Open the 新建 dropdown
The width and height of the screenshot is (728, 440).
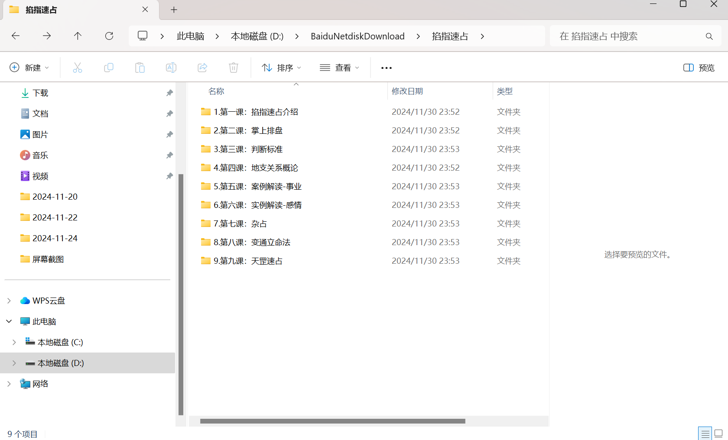[29, 68]
